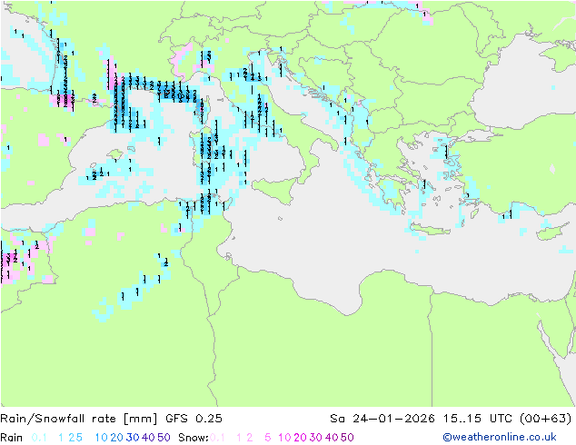Click the island of Crete on the map
The image size is (576, 445).
point(429,229)
